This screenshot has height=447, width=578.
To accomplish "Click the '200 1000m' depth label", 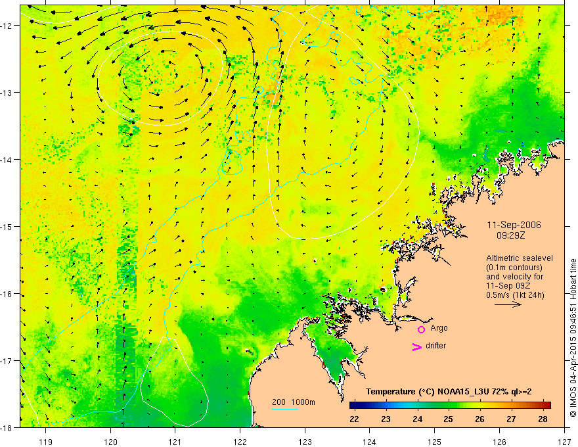I will click(294, 402).
